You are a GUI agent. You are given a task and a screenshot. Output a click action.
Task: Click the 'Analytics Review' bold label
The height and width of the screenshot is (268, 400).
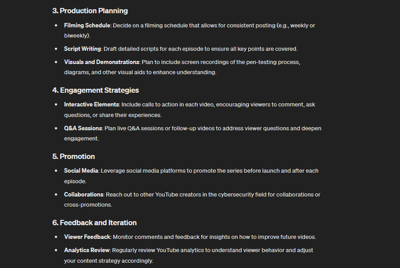click(x=87, y=250)
